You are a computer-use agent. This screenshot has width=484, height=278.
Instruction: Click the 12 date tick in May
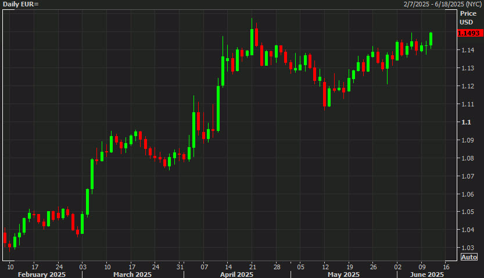[x=325, y=267]
